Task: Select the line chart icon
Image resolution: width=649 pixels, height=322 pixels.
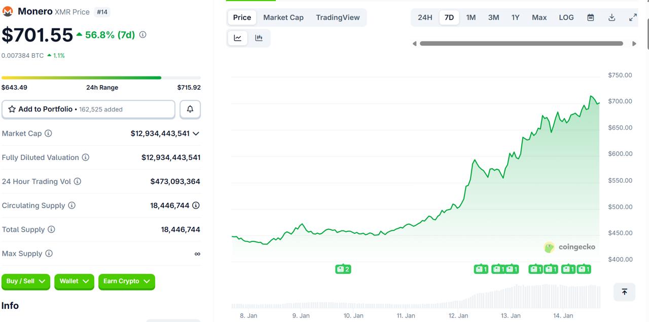Action: click(x=237, y=37)
